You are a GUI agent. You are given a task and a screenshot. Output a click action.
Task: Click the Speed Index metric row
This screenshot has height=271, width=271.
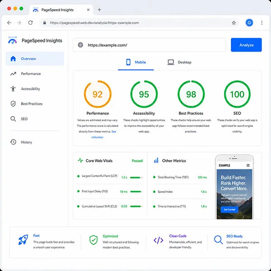point(180,192)
